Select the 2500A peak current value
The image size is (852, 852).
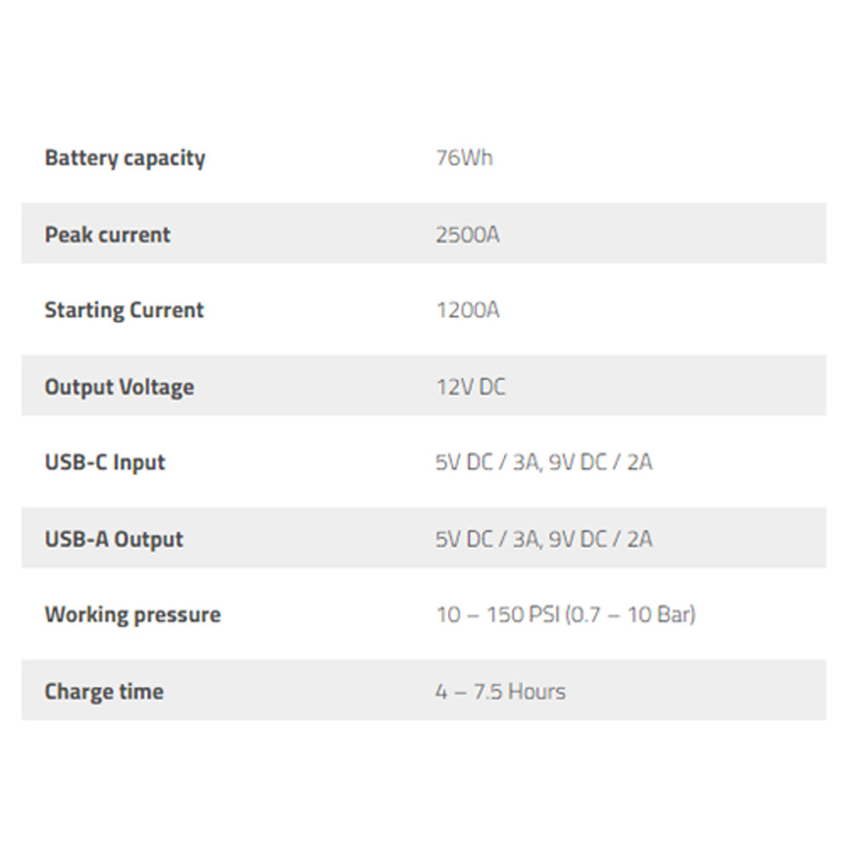point(467,235)
